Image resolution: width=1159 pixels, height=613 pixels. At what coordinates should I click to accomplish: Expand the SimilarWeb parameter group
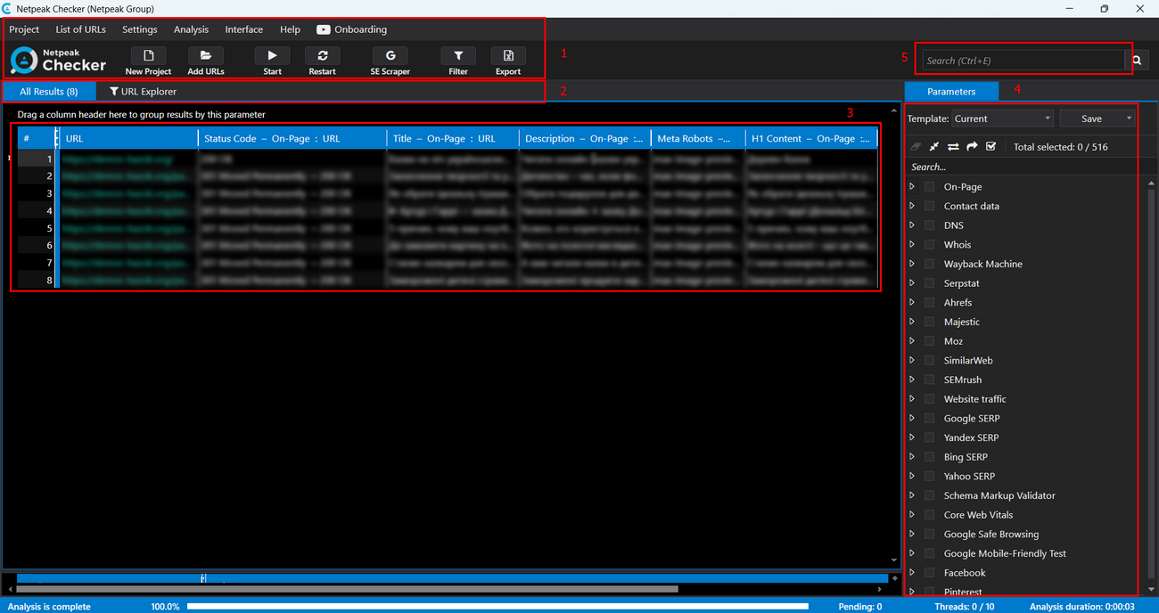pos(912,360)
